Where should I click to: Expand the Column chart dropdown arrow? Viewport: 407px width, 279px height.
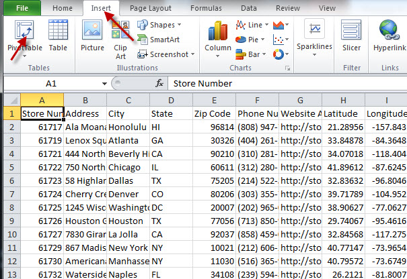(217, 56)
